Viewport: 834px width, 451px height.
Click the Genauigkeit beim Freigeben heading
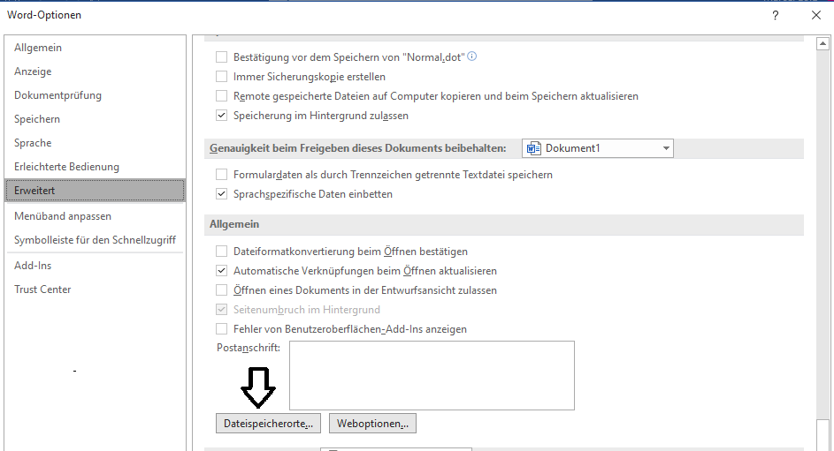tap(358, 148)
